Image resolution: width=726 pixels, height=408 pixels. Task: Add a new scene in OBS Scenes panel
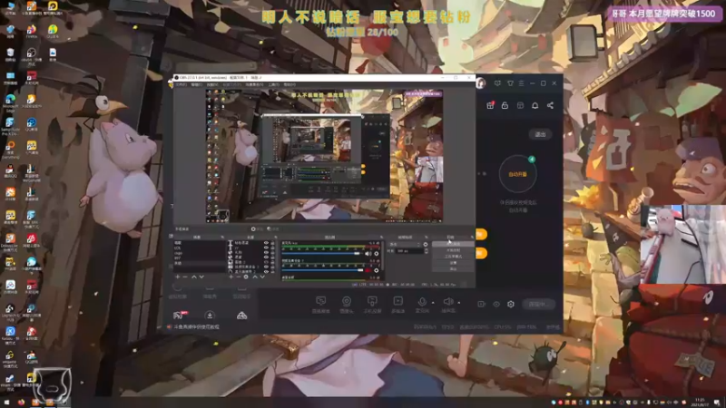coord(177,277)
